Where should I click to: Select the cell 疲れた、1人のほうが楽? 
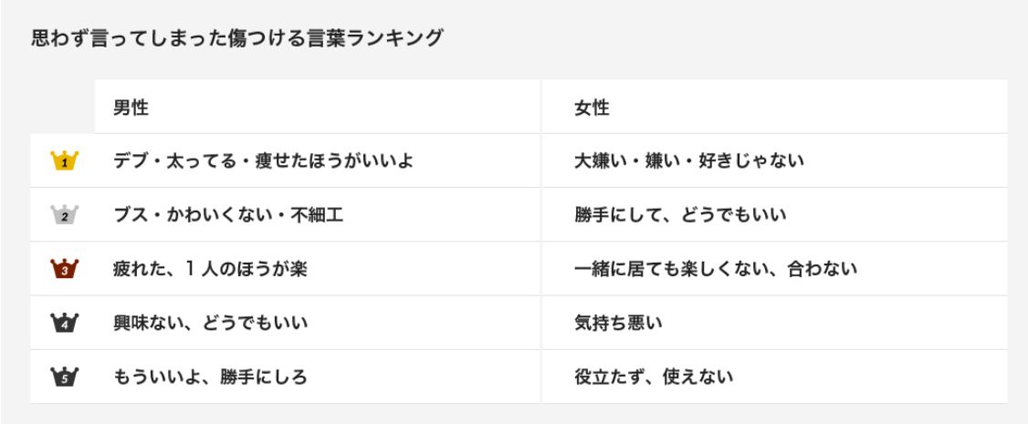point(211,269)
